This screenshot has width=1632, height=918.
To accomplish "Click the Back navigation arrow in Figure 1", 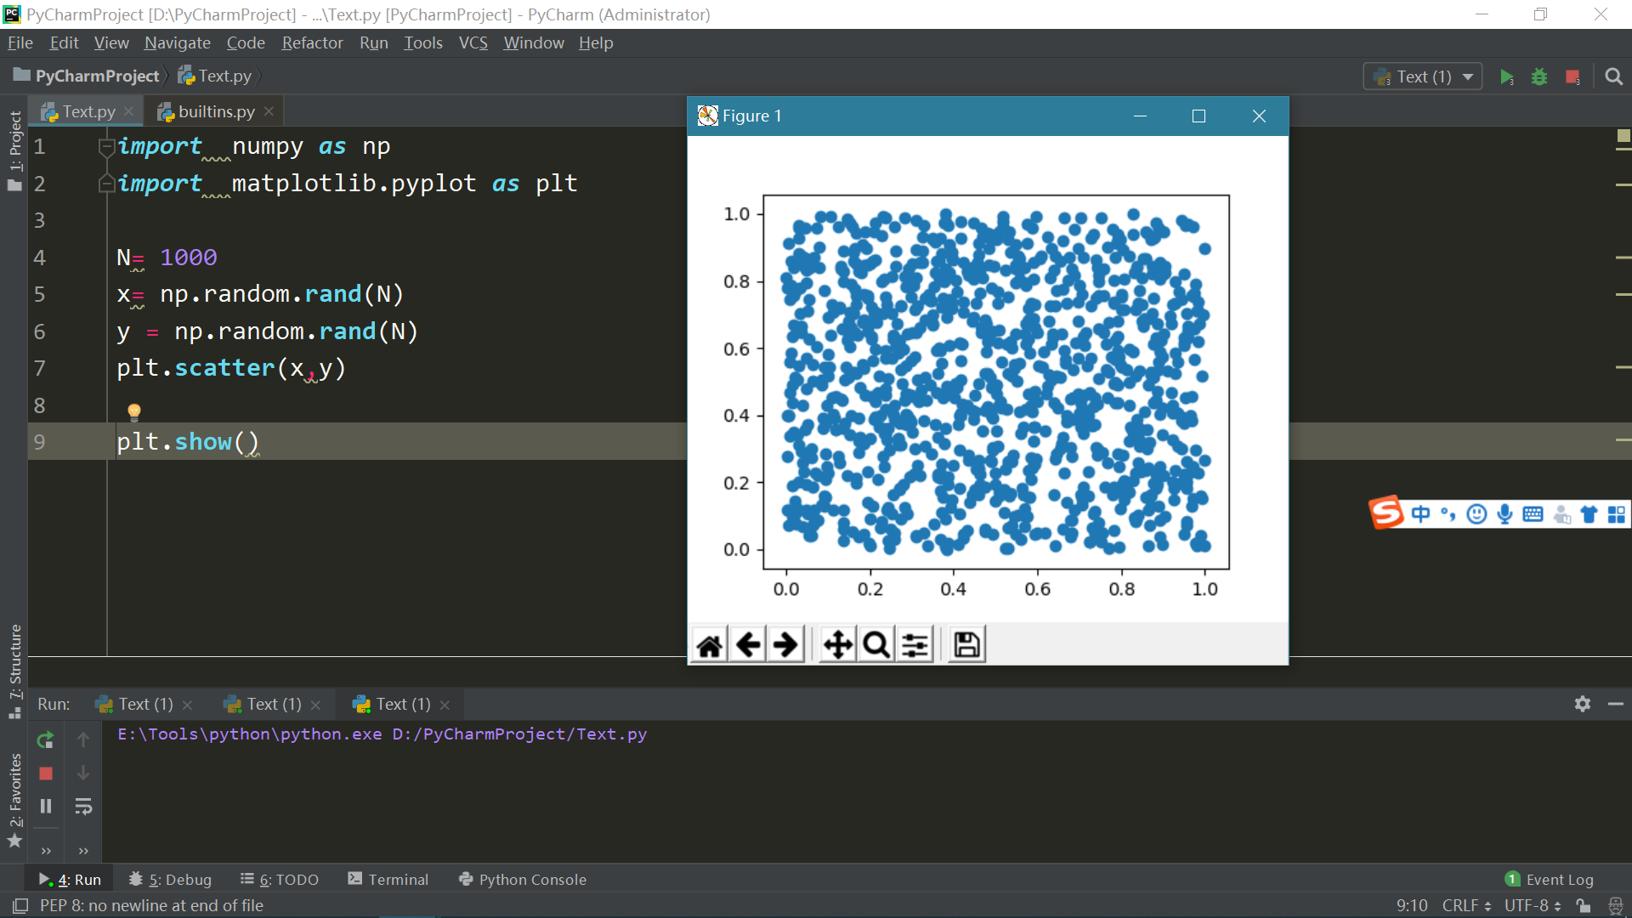I will point(748,643).
